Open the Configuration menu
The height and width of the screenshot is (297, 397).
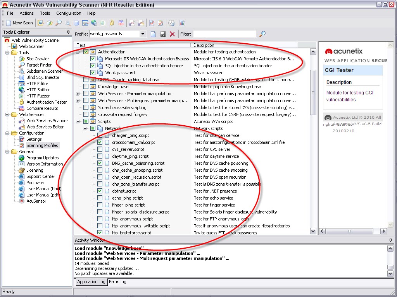pyautogui.click(x=69, y=13)
